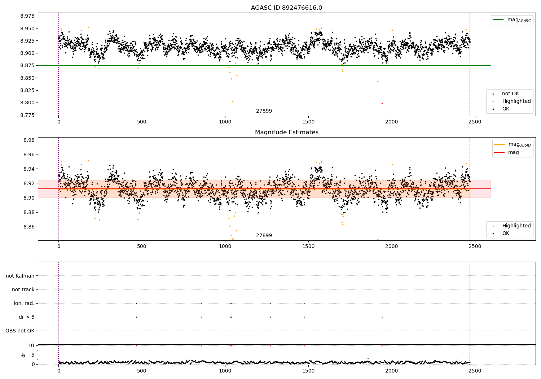Click the 10 tick label on the dr axis

pos(31,345)
